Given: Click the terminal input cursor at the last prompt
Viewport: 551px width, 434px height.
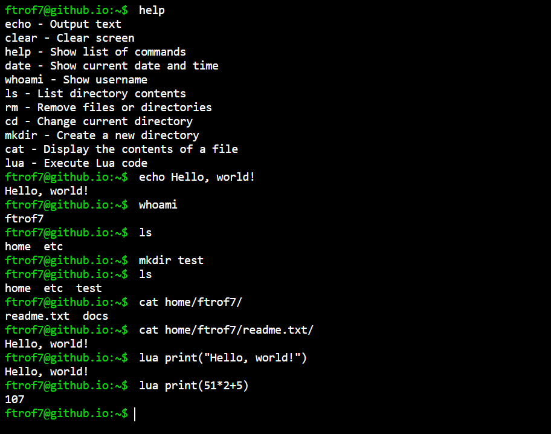Looking at the screenshot, I should click(135, 414).
